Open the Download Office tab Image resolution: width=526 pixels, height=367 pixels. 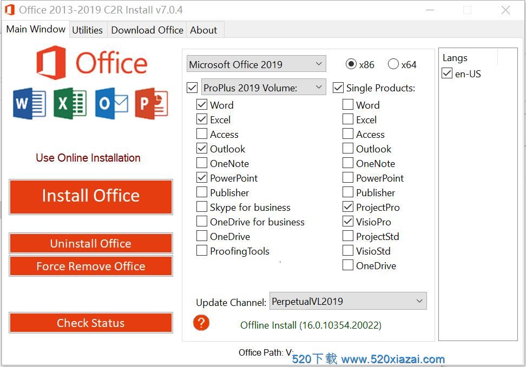pyautogui.click(x=147, y=30)
